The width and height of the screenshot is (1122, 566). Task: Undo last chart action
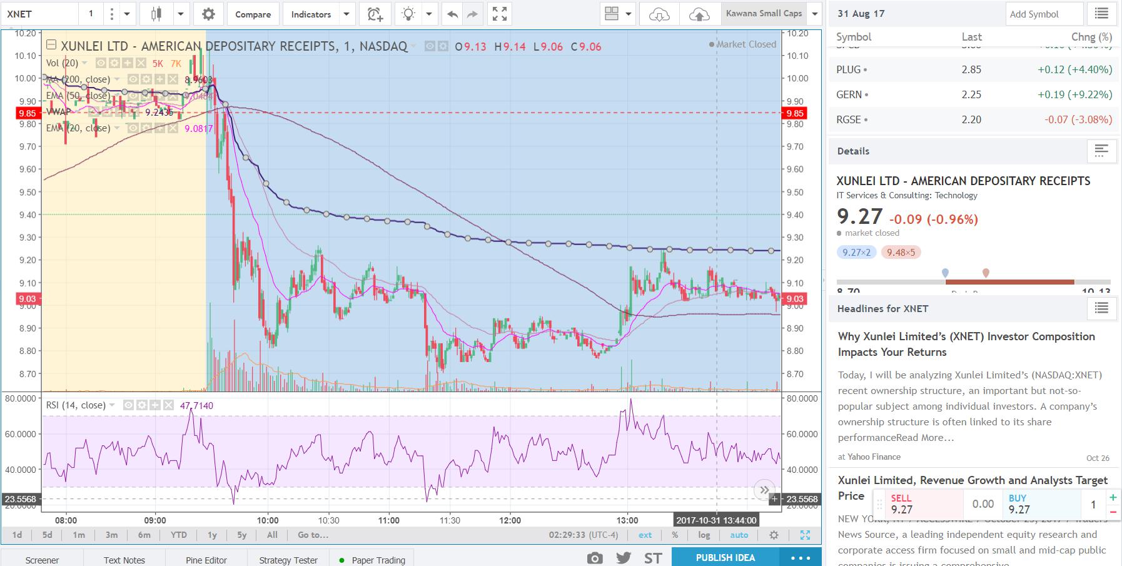point(452,14)
